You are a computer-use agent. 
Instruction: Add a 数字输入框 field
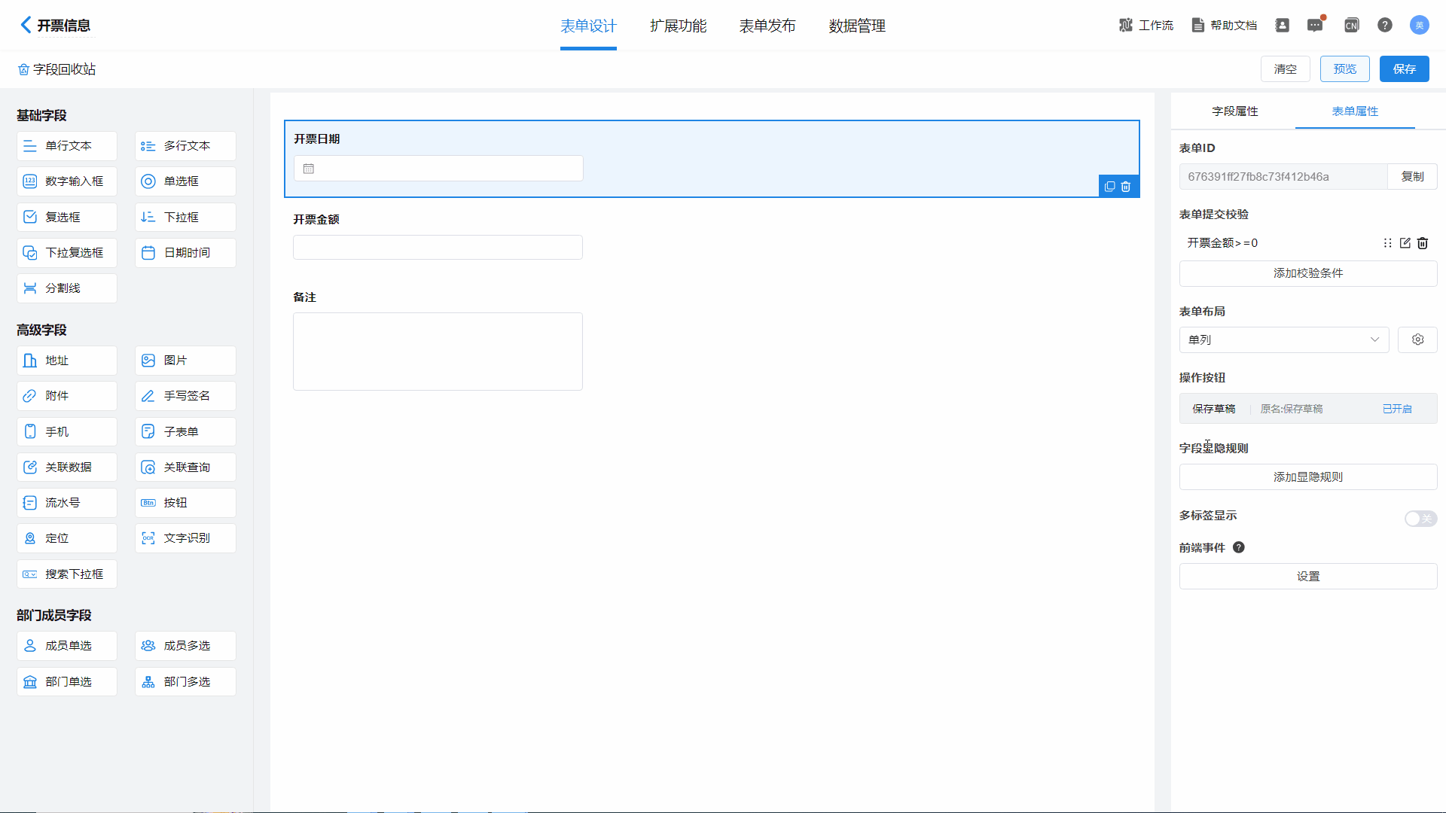tap(67, 181)
